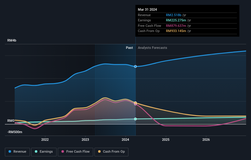Click the 2022 x-axis label
The width and height of the screenshot is (251, 160).
coord(45,140)
